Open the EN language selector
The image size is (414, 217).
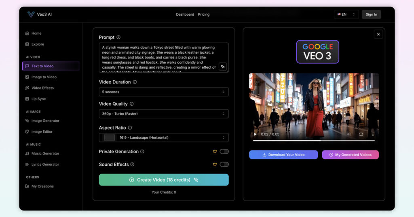(346, 15)
